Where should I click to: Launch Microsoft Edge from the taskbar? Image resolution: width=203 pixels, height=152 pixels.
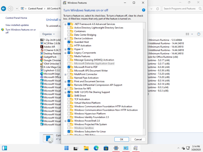96,148
